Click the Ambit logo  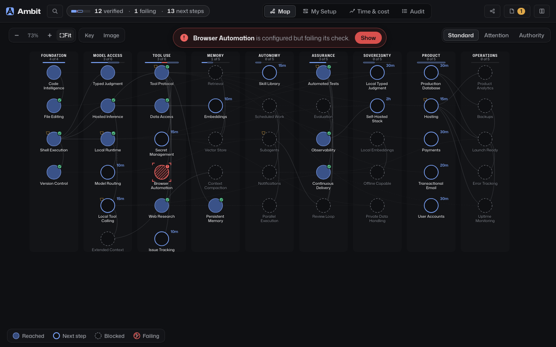(23, 11)
